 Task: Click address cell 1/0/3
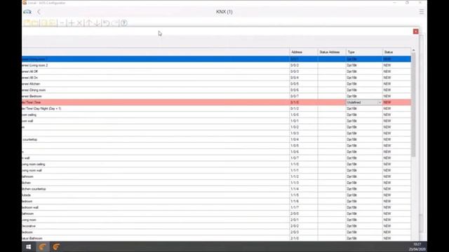click(x=304, y=134)
